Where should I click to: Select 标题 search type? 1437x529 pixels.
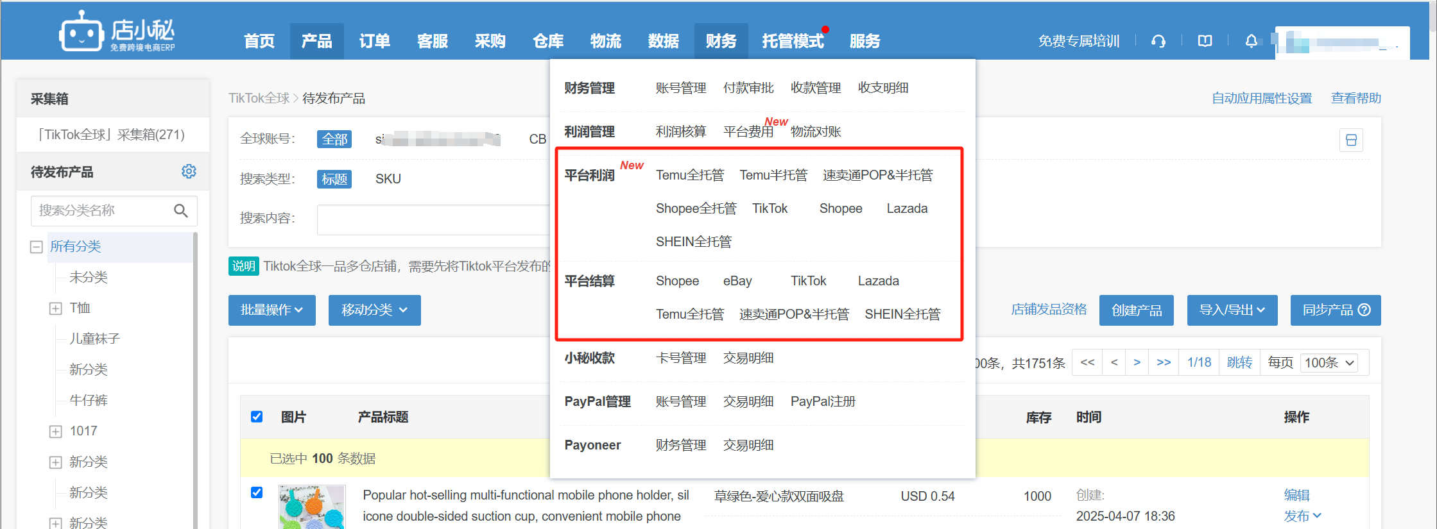click(334, 179)
